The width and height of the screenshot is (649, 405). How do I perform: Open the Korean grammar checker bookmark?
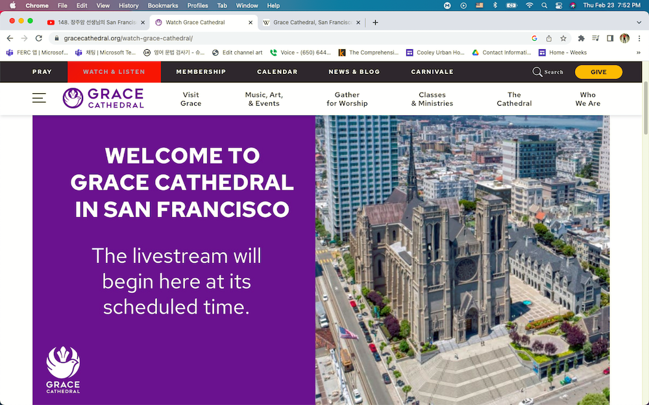[174, 52]
